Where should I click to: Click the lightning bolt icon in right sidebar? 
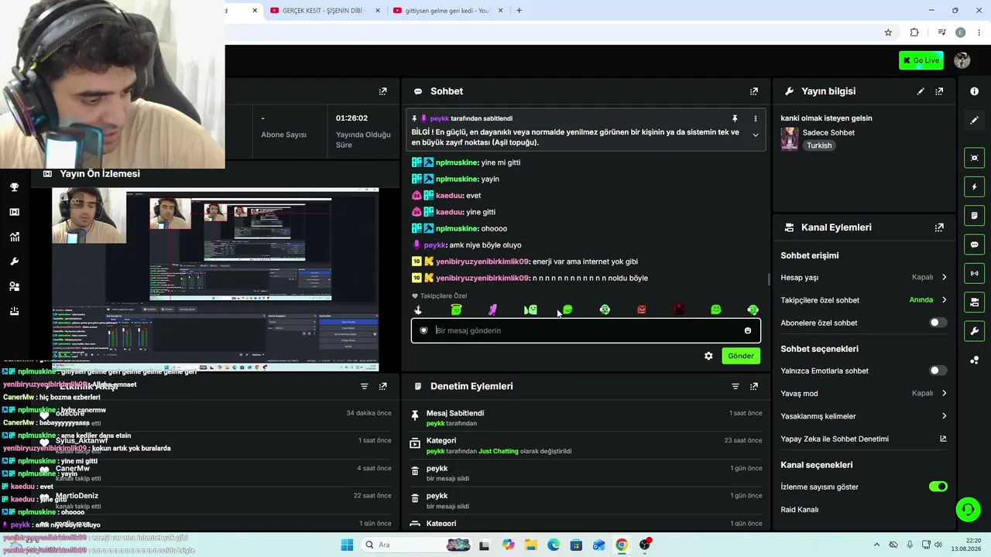[974, 186]
